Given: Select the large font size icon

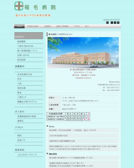Looking at the screenshot, I should point(118,23).
